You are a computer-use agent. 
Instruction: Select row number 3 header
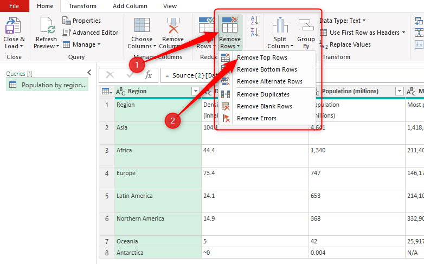[x=107, y=156]
